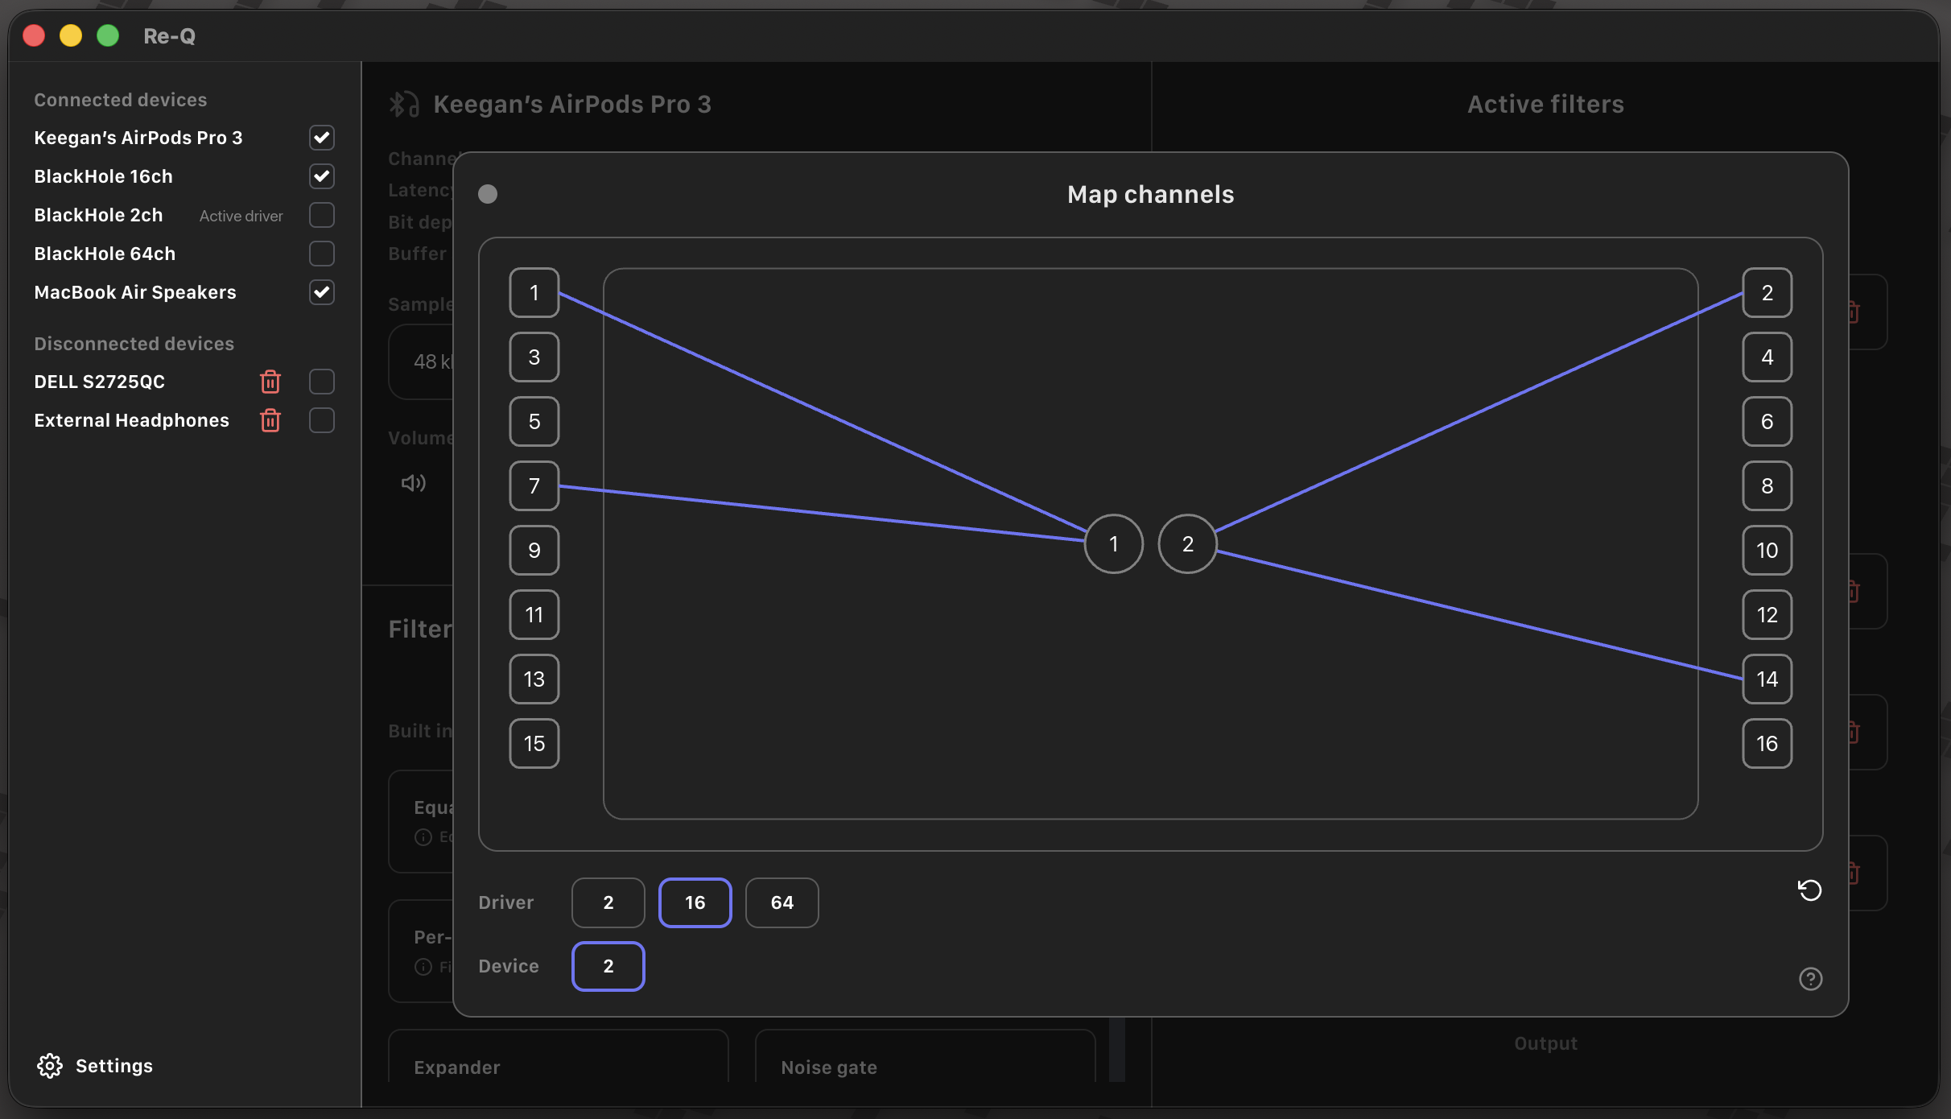The width and height of the screenshot is (1951, 1119).
Task: Click driver channel node 8
Action: point(1767,486)
